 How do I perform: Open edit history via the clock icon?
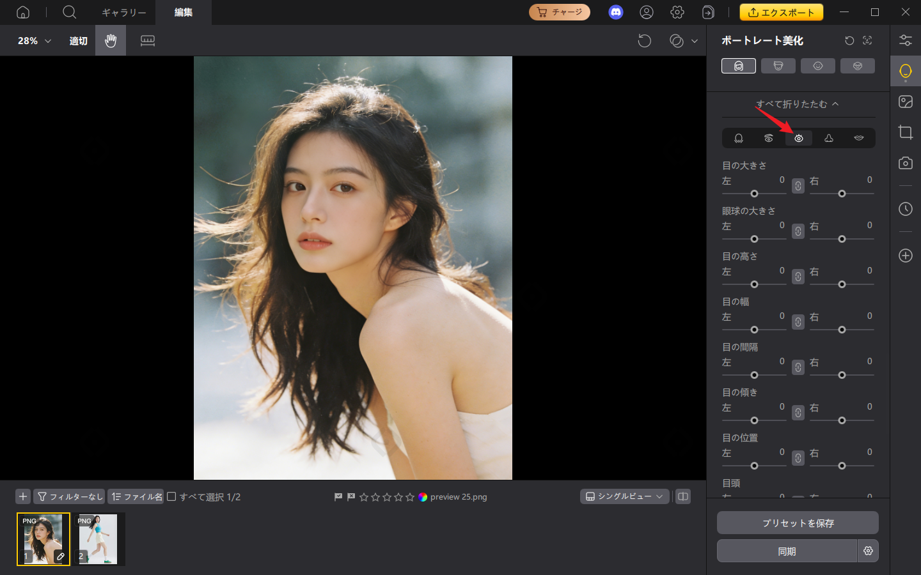tap(906, 209)
